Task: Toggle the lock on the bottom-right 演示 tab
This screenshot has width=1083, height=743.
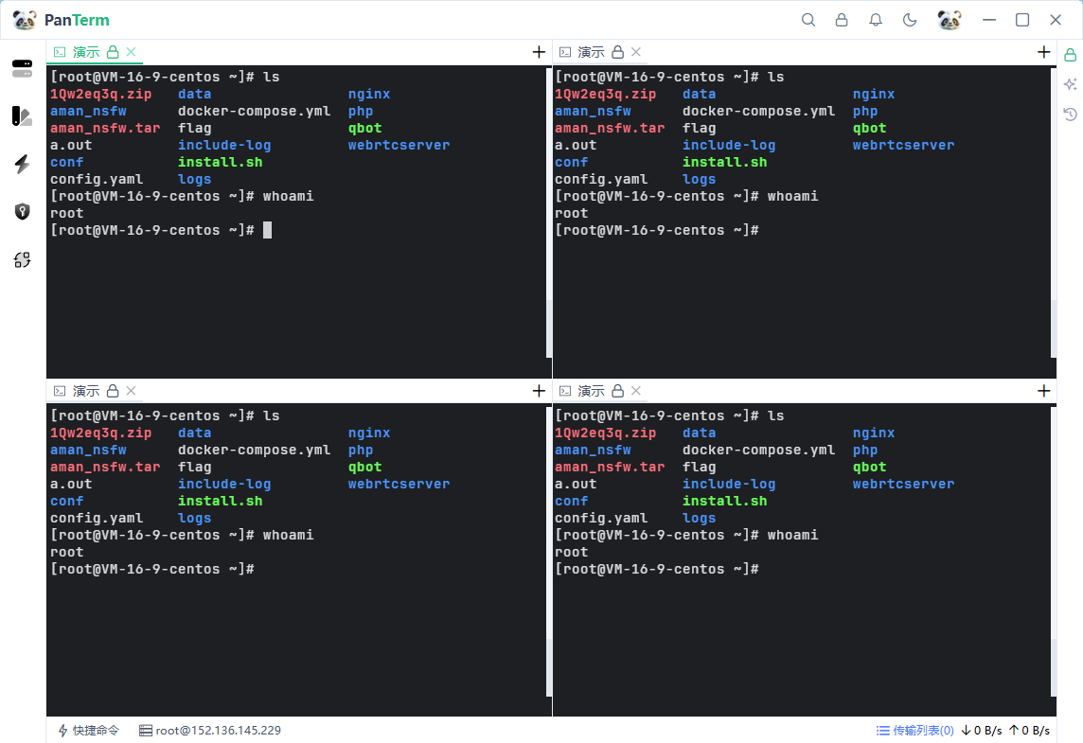Action: 617,391
